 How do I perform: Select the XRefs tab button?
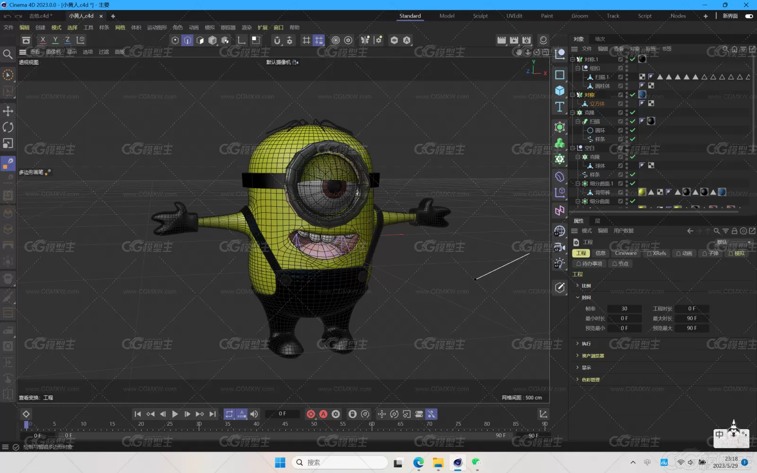pyautogui.click(x=656, y=254)
